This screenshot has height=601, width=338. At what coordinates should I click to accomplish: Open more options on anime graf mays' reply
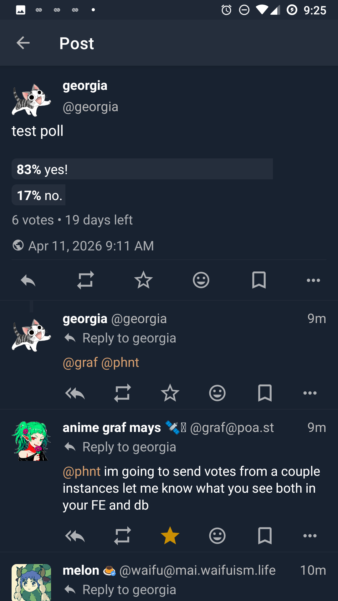tap(310, 536)
